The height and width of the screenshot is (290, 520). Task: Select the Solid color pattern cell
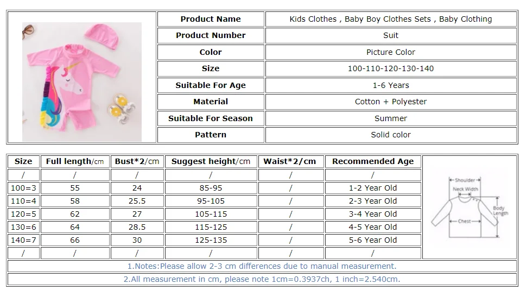point(390,135)
